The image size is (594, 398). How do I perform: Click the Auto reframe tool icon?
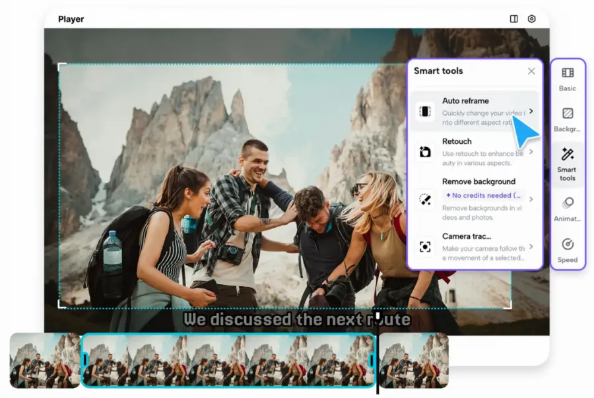[425, 112]
